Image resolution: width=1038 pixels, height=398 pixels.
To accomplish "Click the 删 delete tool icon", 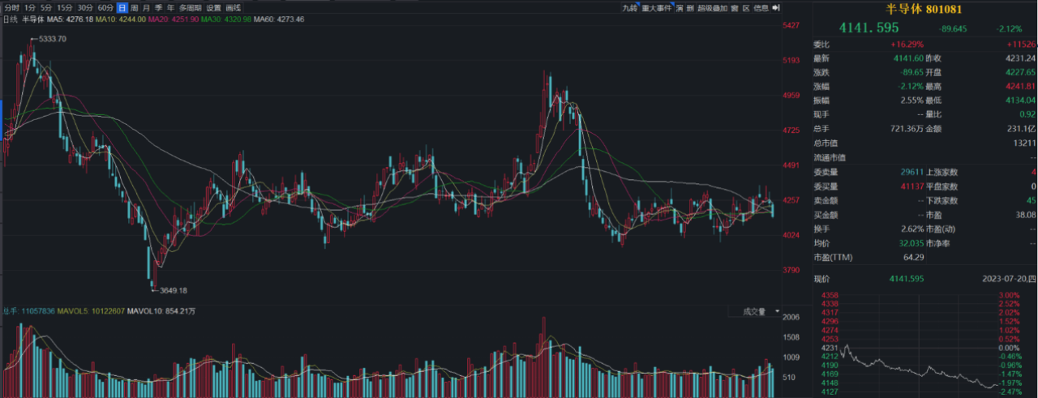I will pos(690,8).
